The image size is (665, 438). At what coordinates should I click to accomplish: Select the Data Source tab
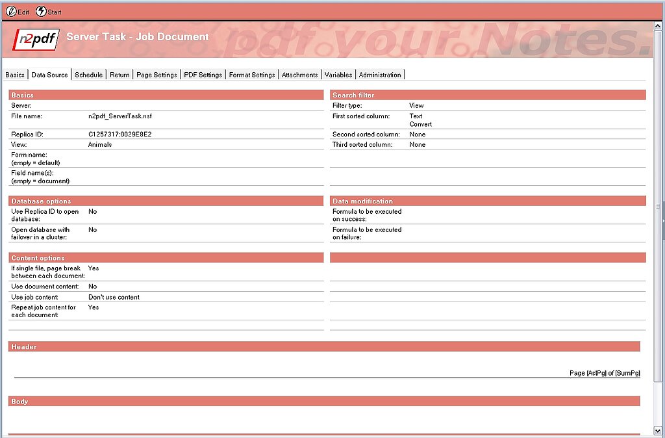click(x=49, y=75)
